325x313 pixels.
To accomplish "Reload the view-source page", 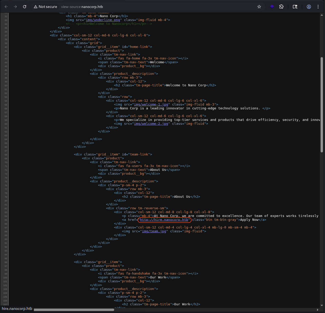I will tap(25, 7).
